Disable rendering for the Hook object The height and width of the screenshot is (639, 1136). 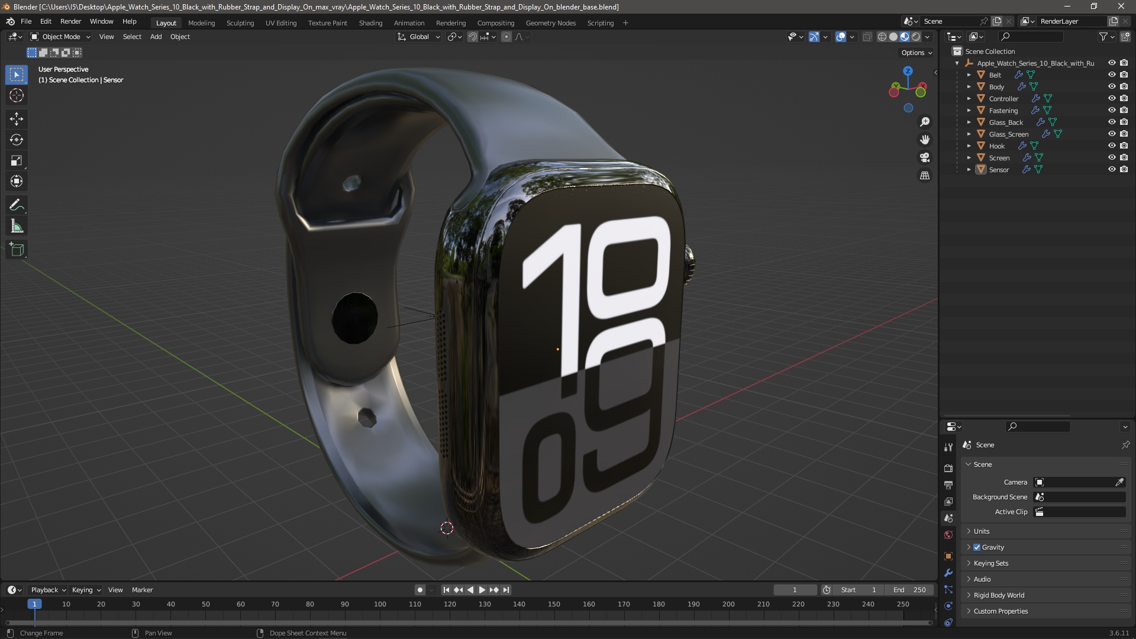(x=1124, y=146)
